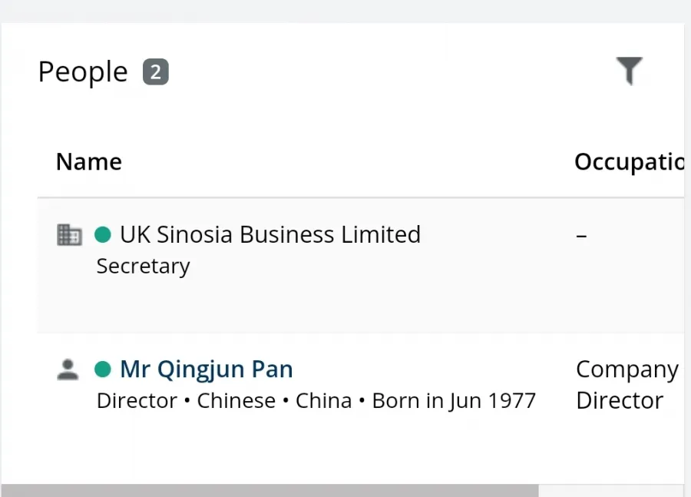Click the company building icon beside UK Sinosia
This screenshot has width=691, height=497.
[69, 234]
